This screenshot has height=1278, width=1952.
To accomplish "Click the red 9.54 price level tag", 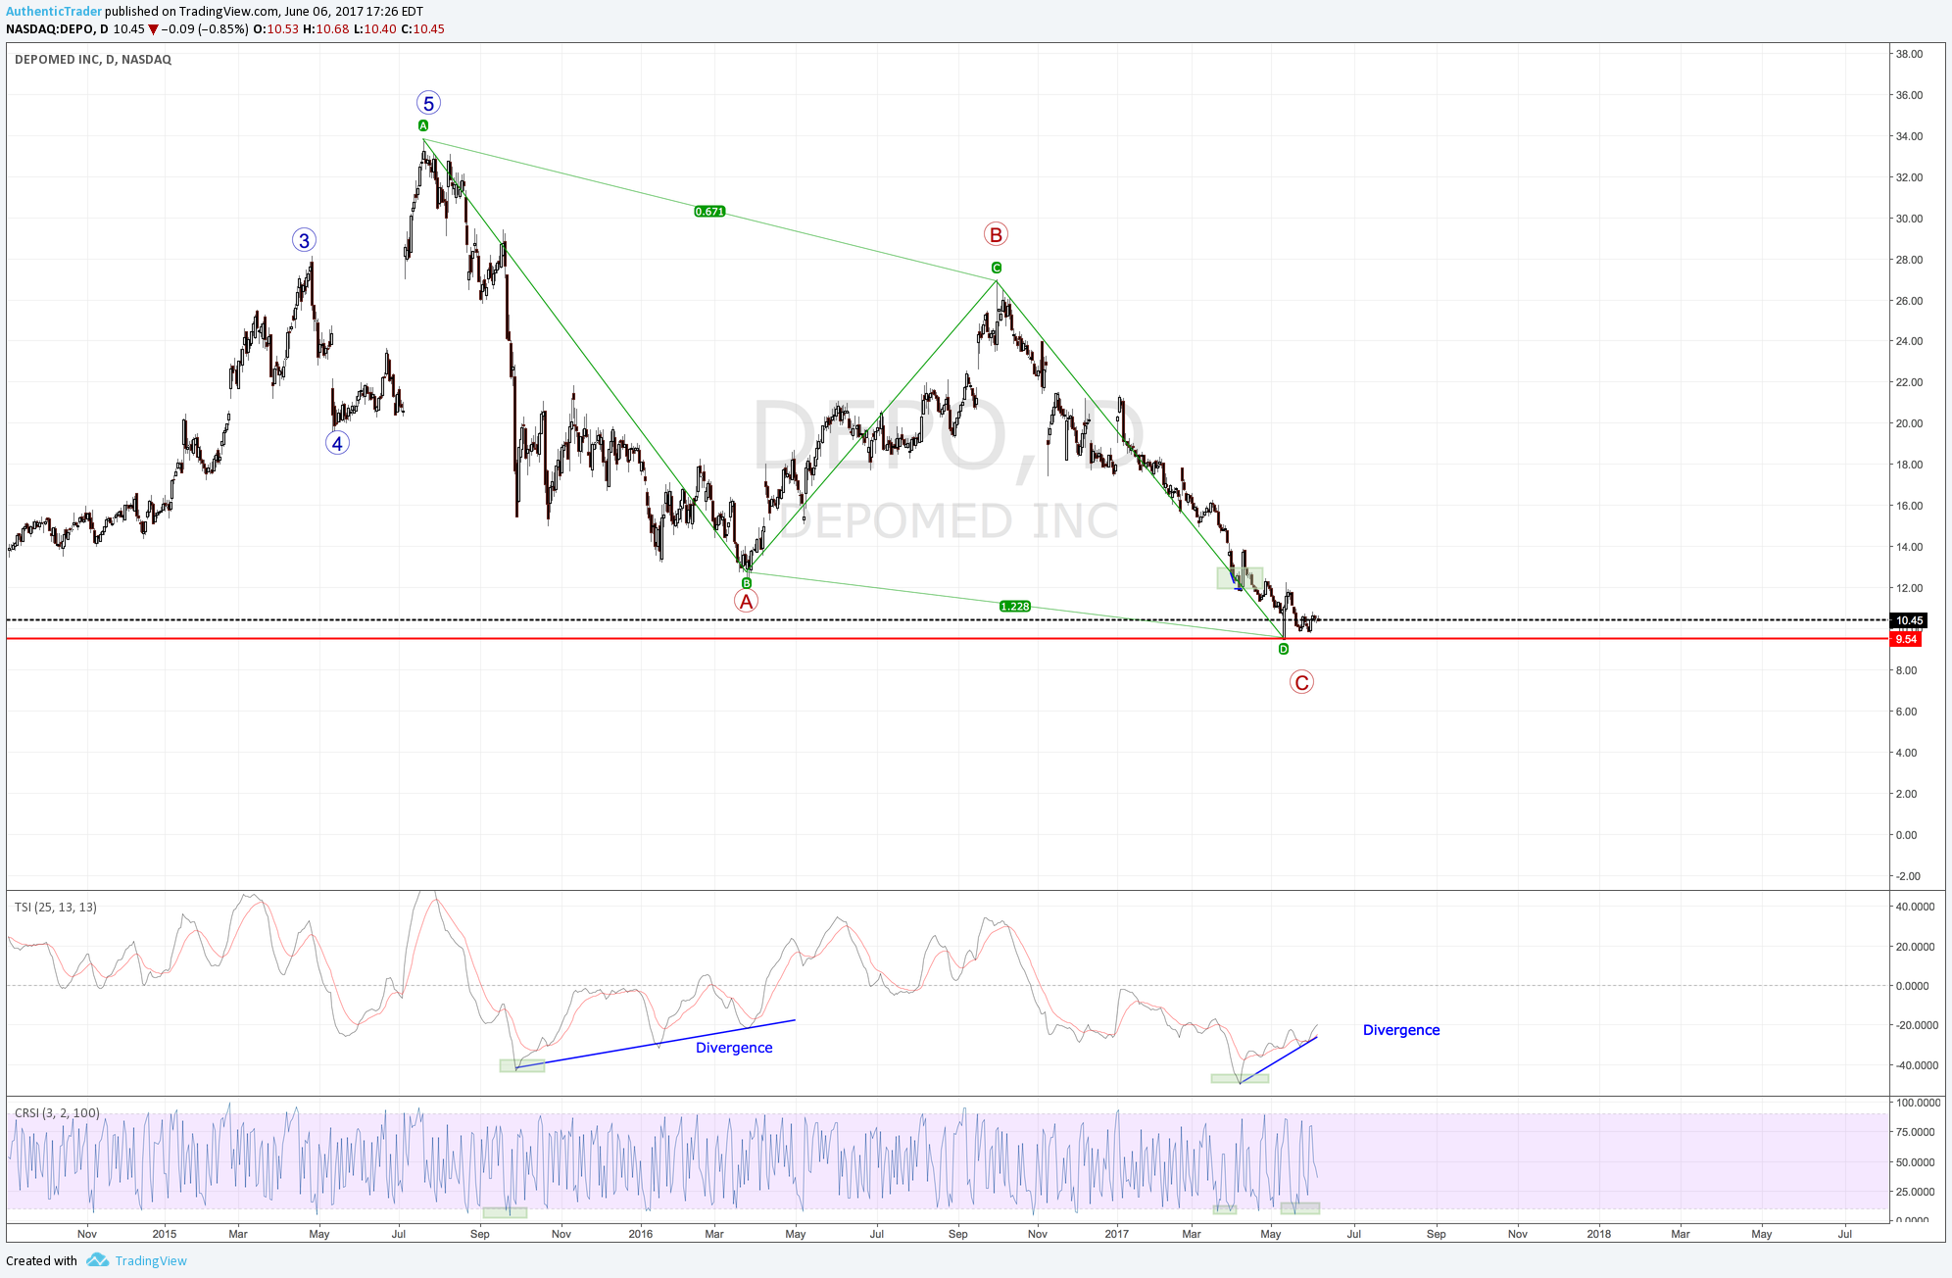I will coord(1906,639).
